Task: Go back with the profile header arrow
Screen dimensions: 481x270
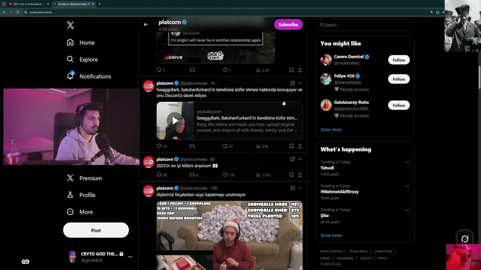Action: 146,25
